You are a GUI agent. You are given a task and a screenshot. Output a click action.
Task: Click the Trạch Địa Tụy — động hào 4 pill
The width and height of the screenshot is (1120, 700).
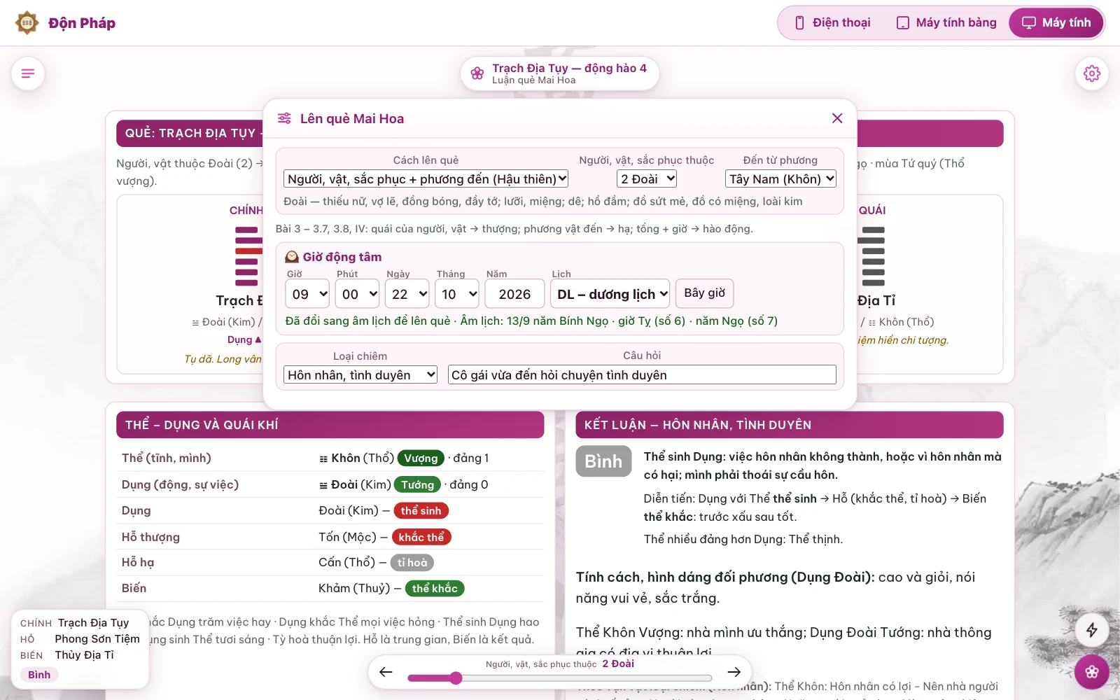[560, 73]
